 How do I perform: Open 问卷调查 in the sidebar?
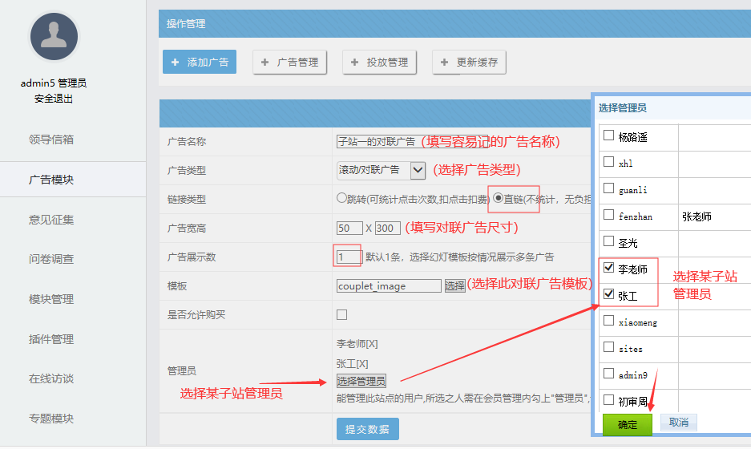click(51, 259)
